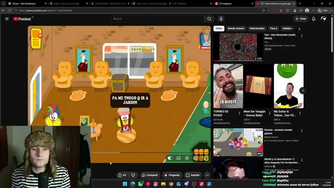Viewport: 334px width, 188px height.
Task: Expand the tab search dropdown arrow
Action: coord(3,4)
